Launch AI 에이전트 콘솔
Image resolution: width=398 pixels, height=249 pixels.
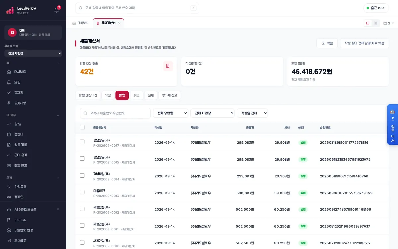tap(33, 209)
